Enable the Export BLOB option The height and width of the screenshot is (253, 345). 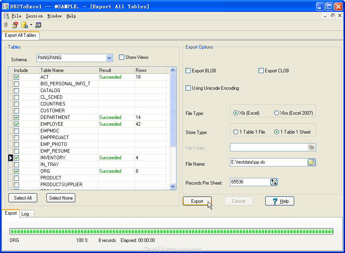point(188,71)
